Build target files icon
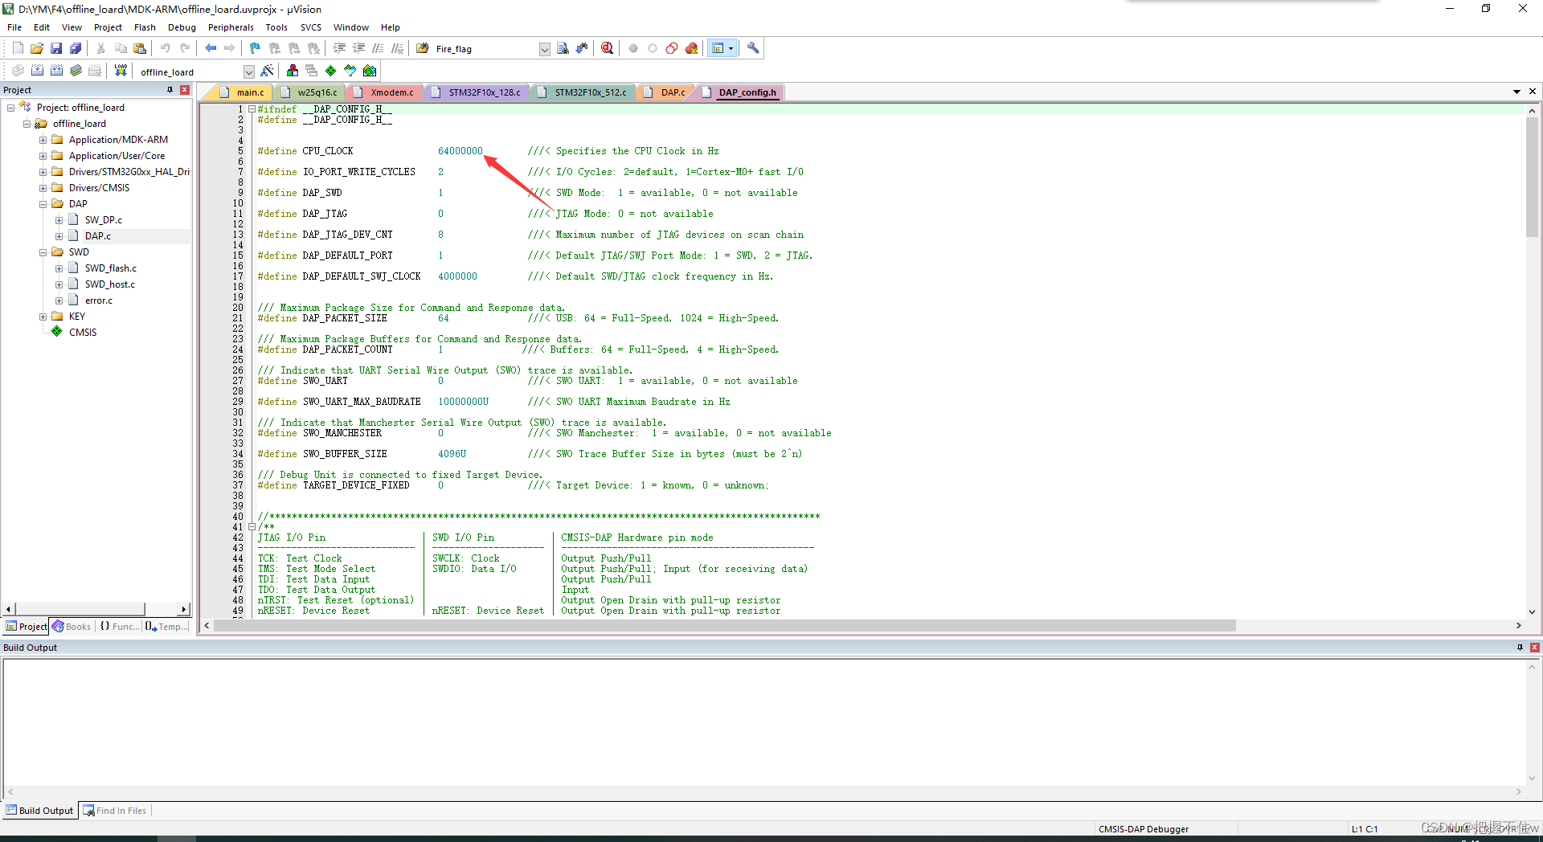 pyautogui.click(x=37, y=71)
